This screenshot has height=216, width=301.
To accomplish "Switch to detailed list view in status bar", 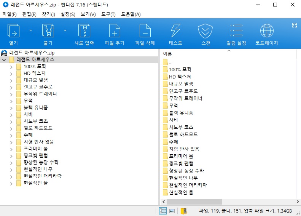I will (x=163, y=211).
